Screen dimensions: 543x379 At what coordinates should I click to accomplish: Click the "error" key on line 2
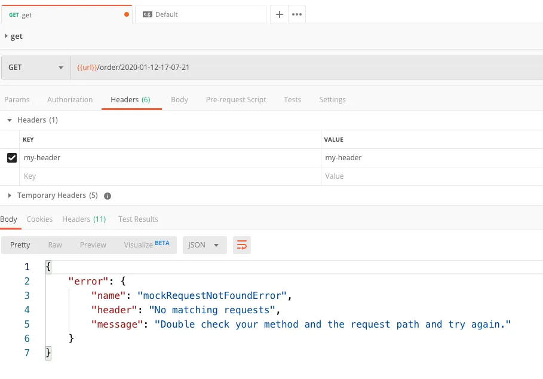point(88,281)
